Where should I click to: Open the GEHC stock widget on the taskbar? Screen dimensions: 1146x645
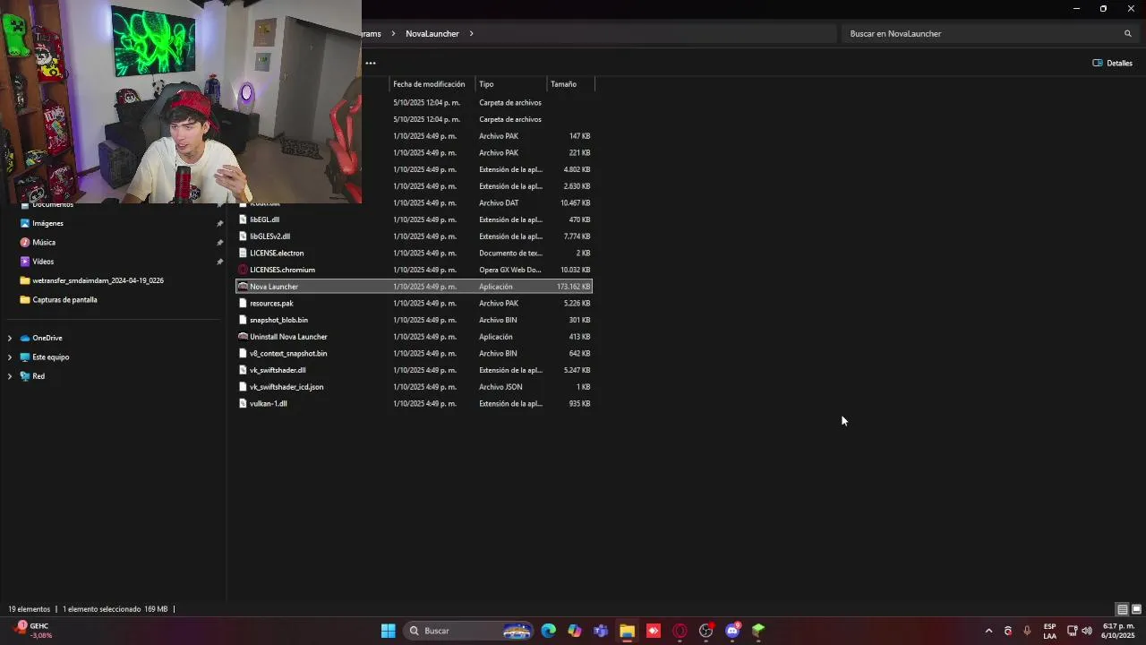click(32, 631)
